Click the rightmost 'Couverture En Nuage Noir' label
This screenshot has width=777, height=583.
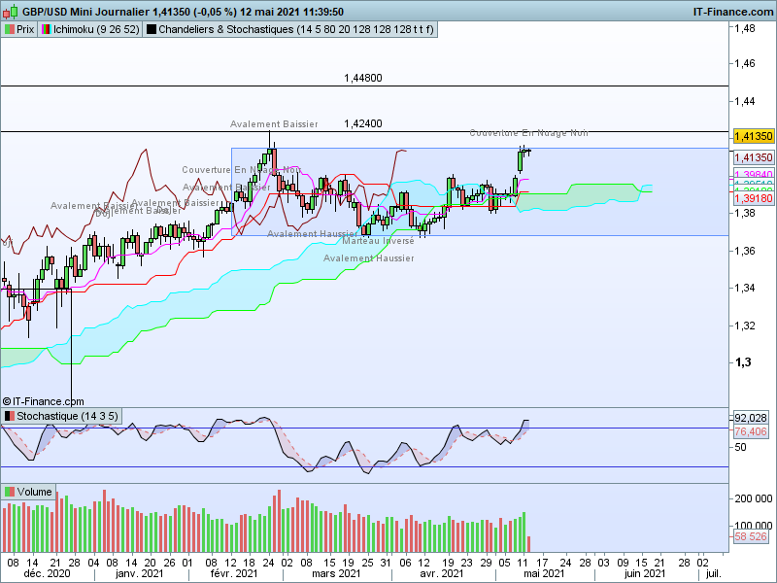(528, 133)
